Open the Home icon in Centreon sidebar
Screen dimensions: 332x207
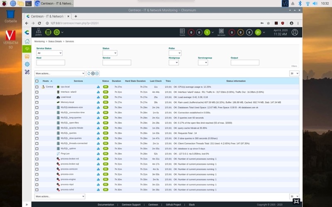pos(27,41)
